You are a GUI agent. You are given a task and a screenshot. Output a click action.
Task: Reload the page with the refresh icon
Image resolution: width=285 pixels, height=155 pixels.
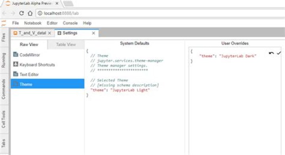tap(21, 13)
